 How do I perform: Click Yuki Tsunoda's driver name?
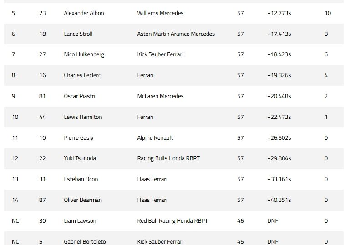[x=80, y=158]
